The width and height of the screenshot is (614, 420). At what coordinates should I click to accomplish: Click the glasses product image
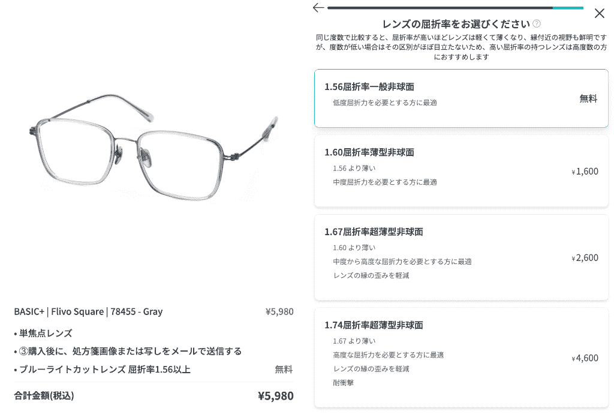153,148
